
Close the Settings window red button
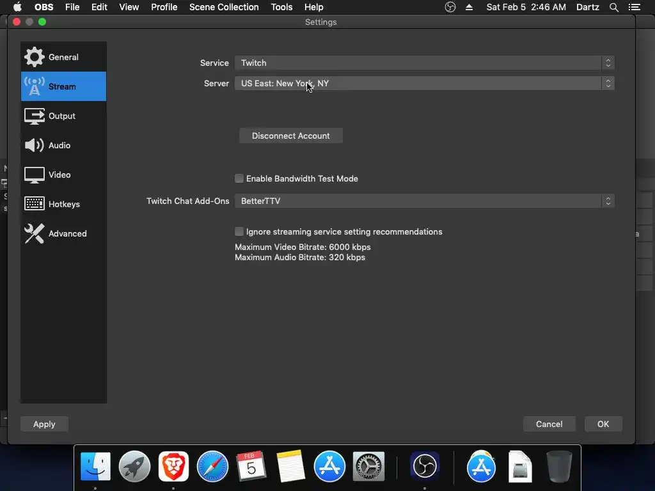17,22
